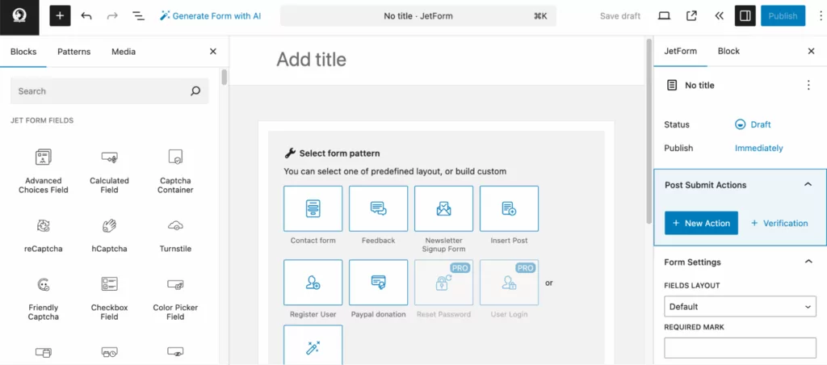Screen dimensions: 827x365
Task: Open the No title options menu
Action: click(808, 85)
